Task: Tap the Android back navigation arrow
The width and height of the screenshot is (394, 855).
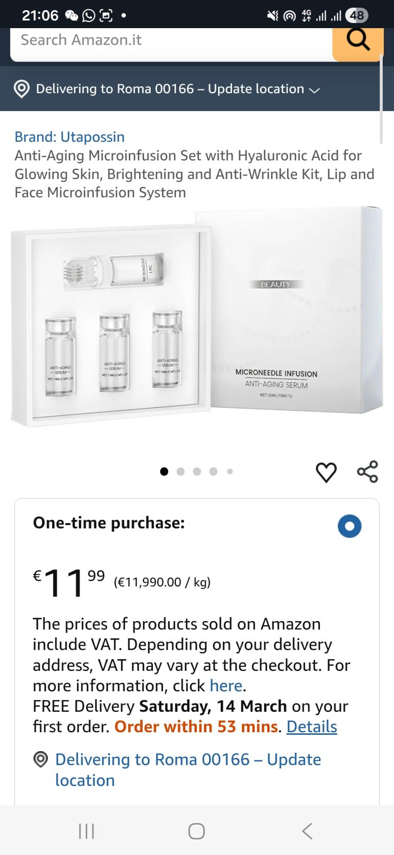Action: (307, 831)
